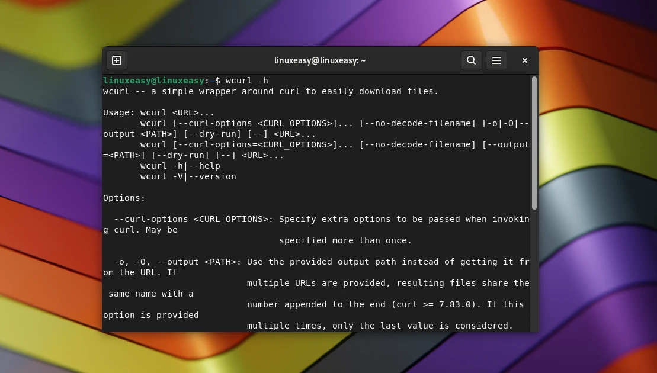Click the window title linuxeasy@linuxeasy: ~
The width and height of the screenshot is (657, 373).
(320, 60)
